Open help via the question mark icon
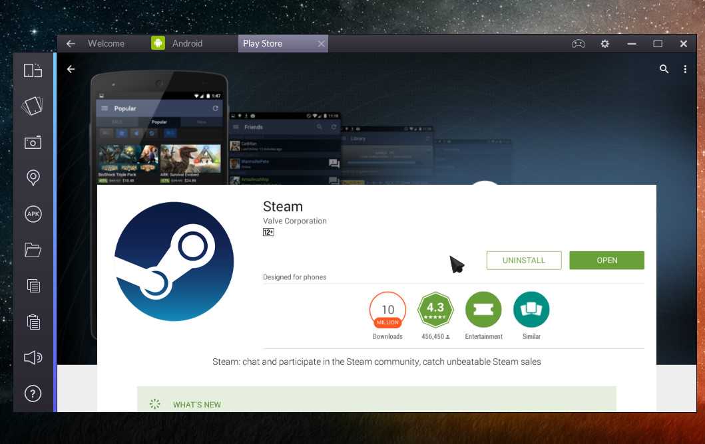705x444 pixels. pos(33,393)
